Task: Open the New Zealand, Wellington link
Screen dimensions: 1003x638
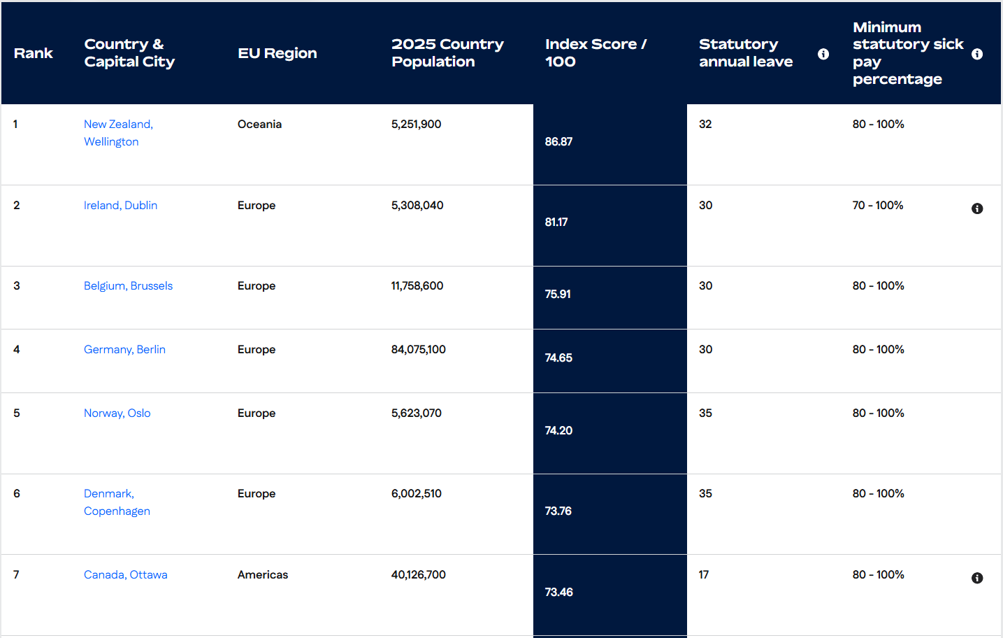Action: [118, 133]
